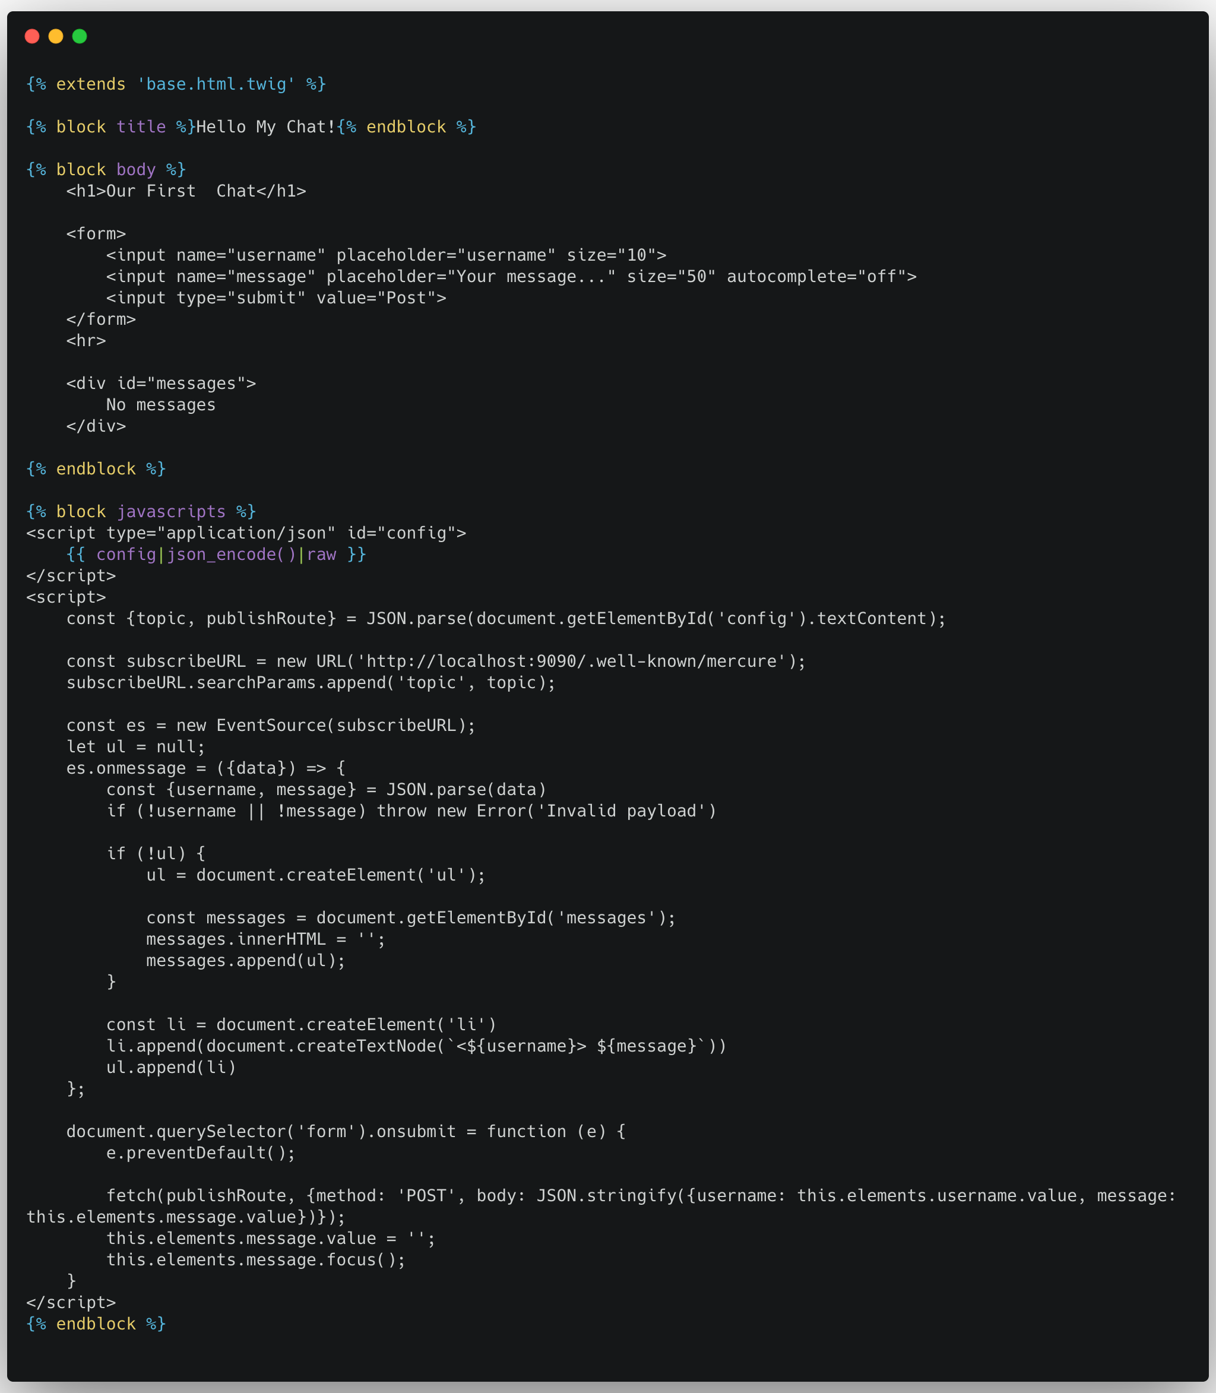The width and height of the screenshot is (1216, 1393).
Task: Click the yellow minimize window dot
Action: (x=56, y=36)
